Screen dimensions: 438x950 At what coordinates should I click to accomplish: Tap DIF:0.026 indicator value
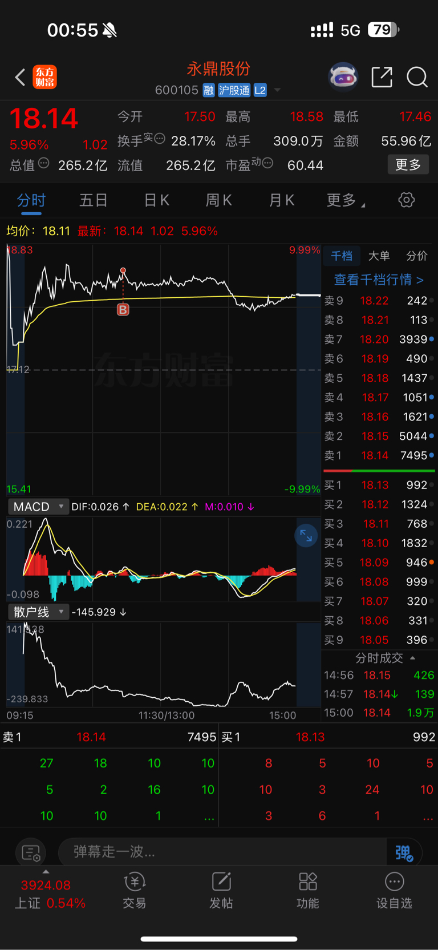point(100,507)
